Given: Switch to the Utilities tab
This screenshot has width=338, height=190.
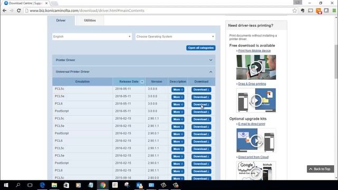Looking at the screenshot, I should click(x=90, y=21).
